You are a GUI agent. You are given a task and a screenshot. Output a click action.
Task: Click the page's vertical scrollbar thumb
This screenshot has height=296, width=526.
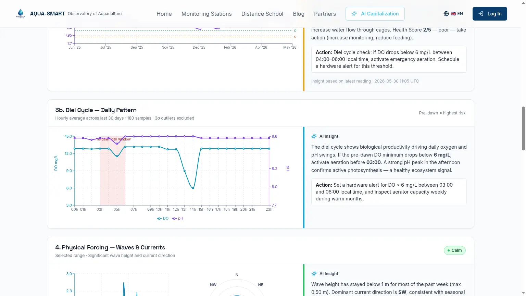pos(523,128)
